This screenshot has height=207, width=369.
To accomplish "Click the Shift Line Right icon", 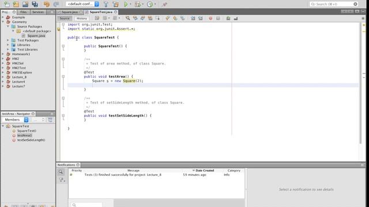I will (200, 18).
